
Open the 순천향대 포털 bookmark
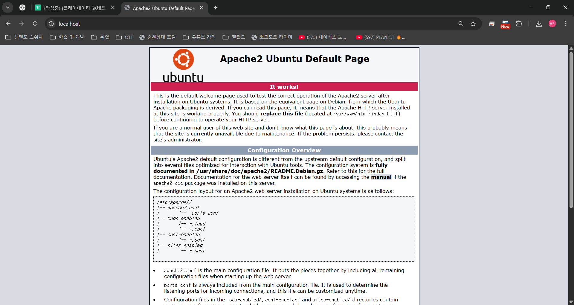tap(158, 37)
